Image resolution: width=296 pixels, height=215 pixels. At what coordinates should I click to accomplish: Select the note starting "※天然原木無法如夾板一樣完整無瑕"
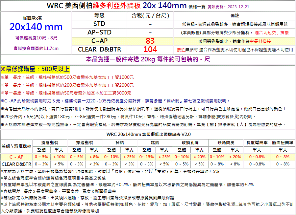pyautogui.click(x=143, y=124)
